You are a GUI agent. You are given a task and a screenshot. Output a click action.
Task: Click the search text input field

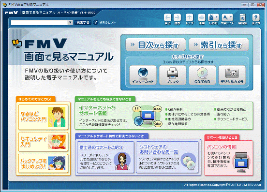click(39, 22)
